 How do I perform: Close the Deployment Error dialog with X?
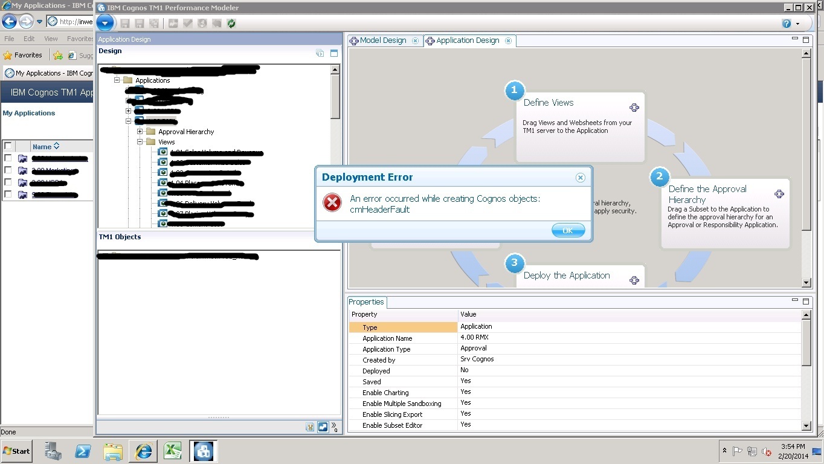pyautogui.click(x=581, y=177)
